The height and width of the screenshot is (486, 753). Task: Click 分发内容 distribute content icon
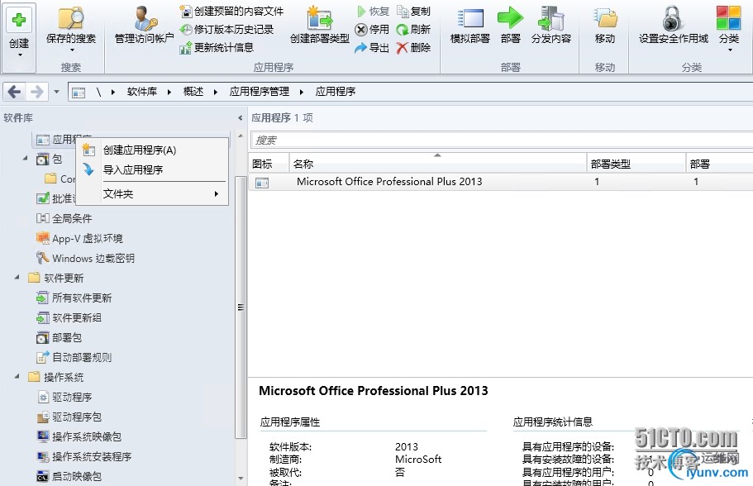click(x=550, y=18)
